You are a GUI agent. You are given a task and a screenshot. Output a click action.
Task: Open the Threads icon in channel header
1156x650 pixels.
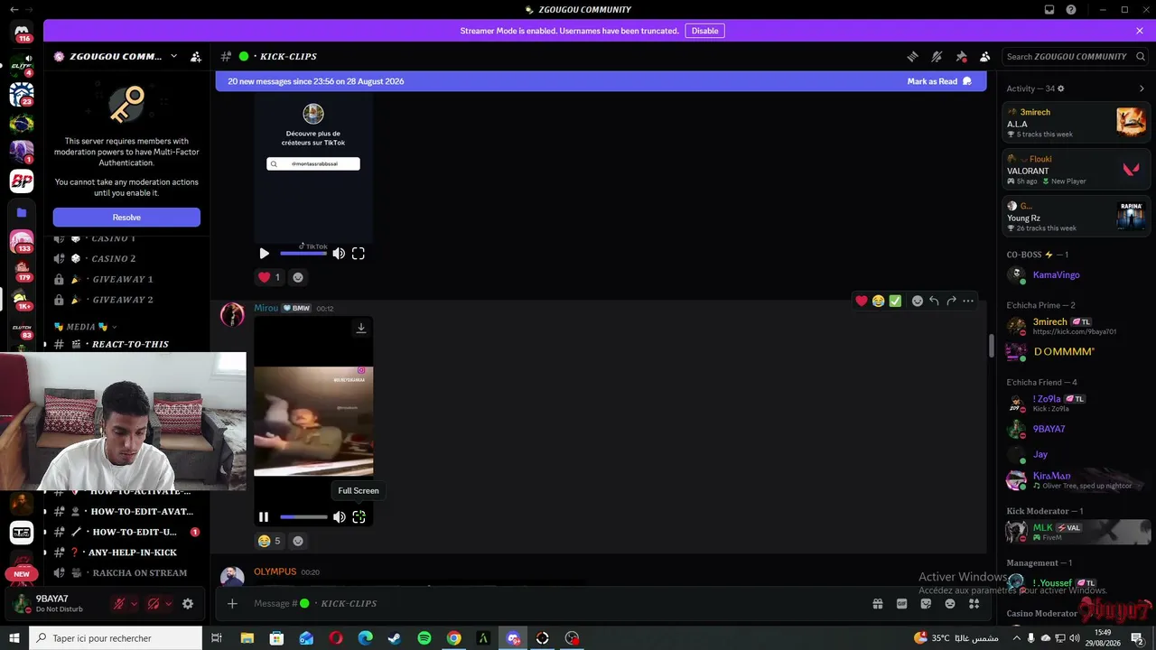913,56
